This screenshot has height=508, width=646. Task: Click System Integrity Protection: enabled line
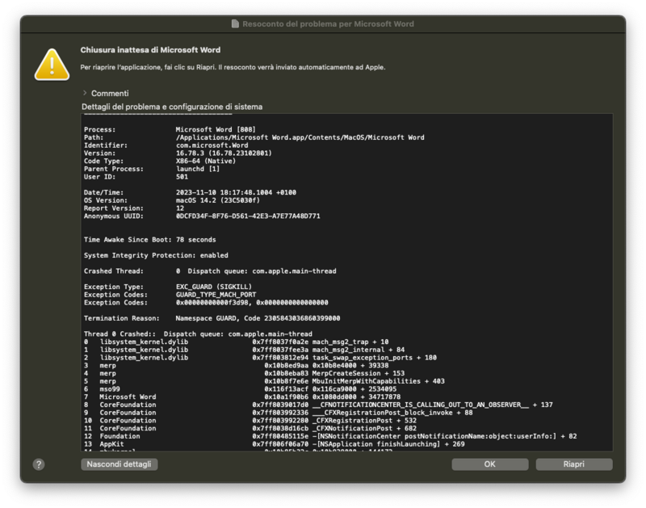point(156,255)
